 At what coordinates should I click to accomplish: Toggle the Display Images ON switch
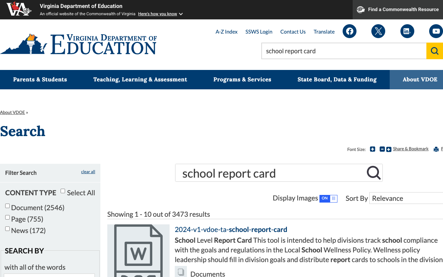pyautogui.click(x=328, y=198)
